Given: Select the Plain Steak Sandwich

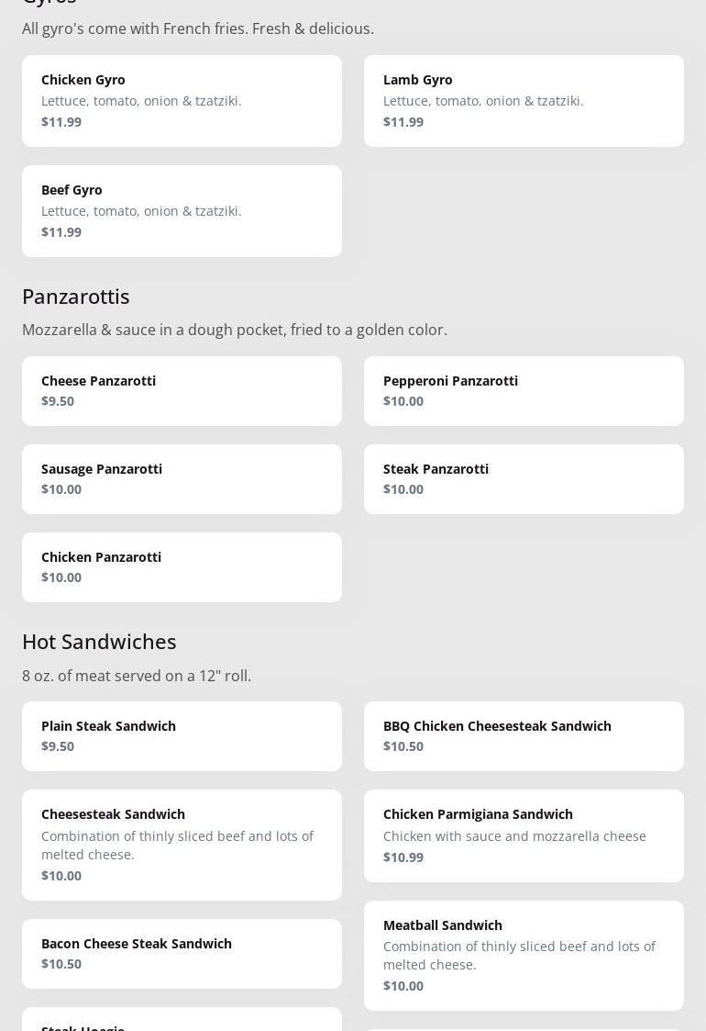Looking at the screenshot, I should tap(182, 735).
